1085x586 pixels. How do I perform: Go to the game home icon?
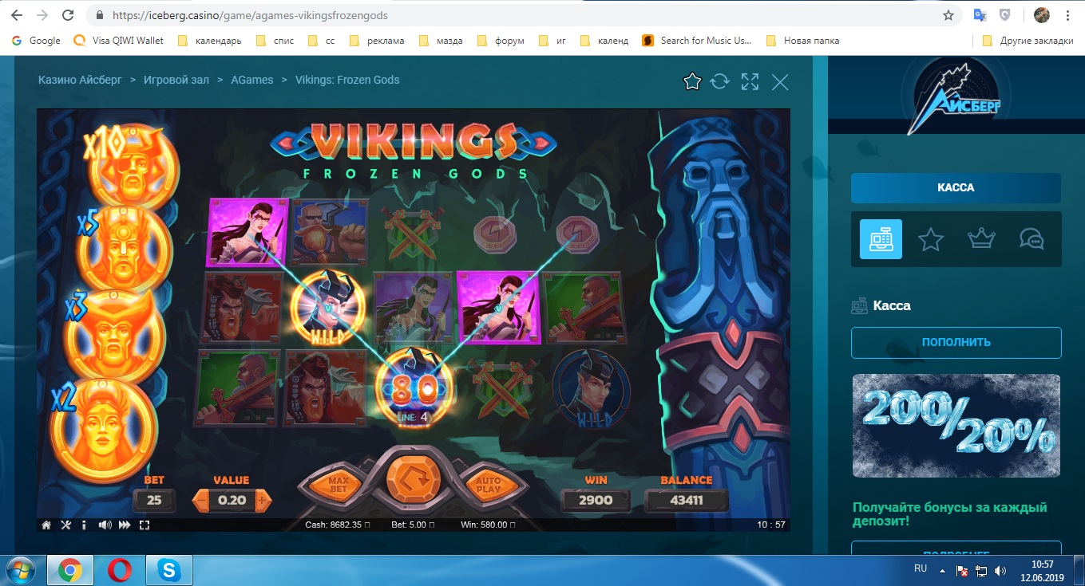[x=46, y=525]
